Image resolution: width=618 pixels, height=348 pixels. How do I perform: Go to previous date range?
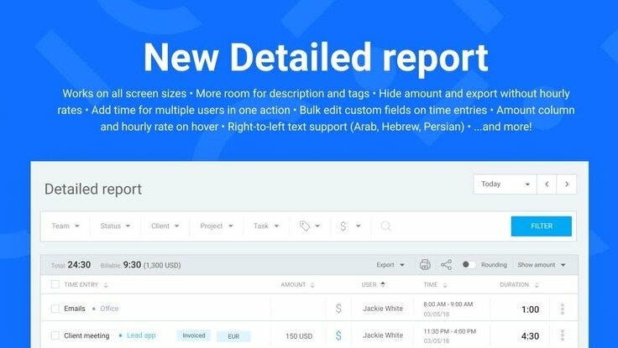coord(547,184)
